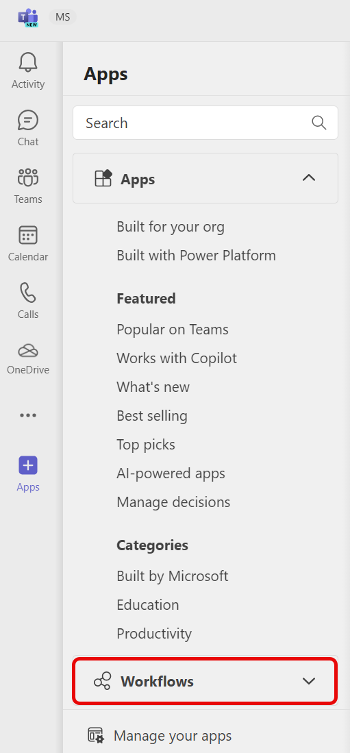Select the purple Apps plus icon
This screenshot has height=753, width=350.
click(x=28, y=465)
